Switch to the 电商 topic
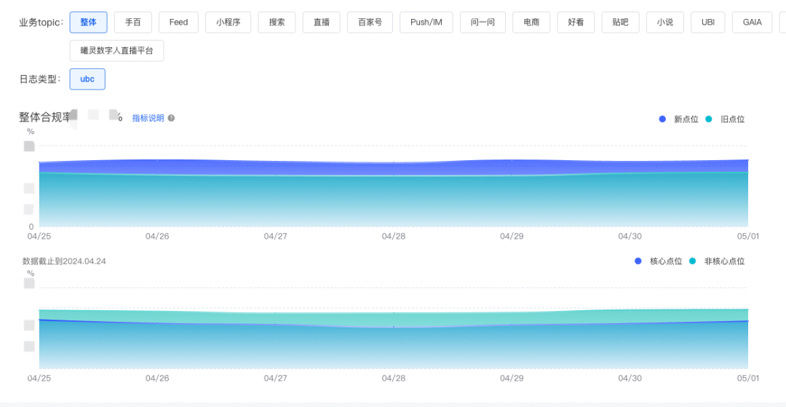The image size is (786, 407). tap(531, 23)
